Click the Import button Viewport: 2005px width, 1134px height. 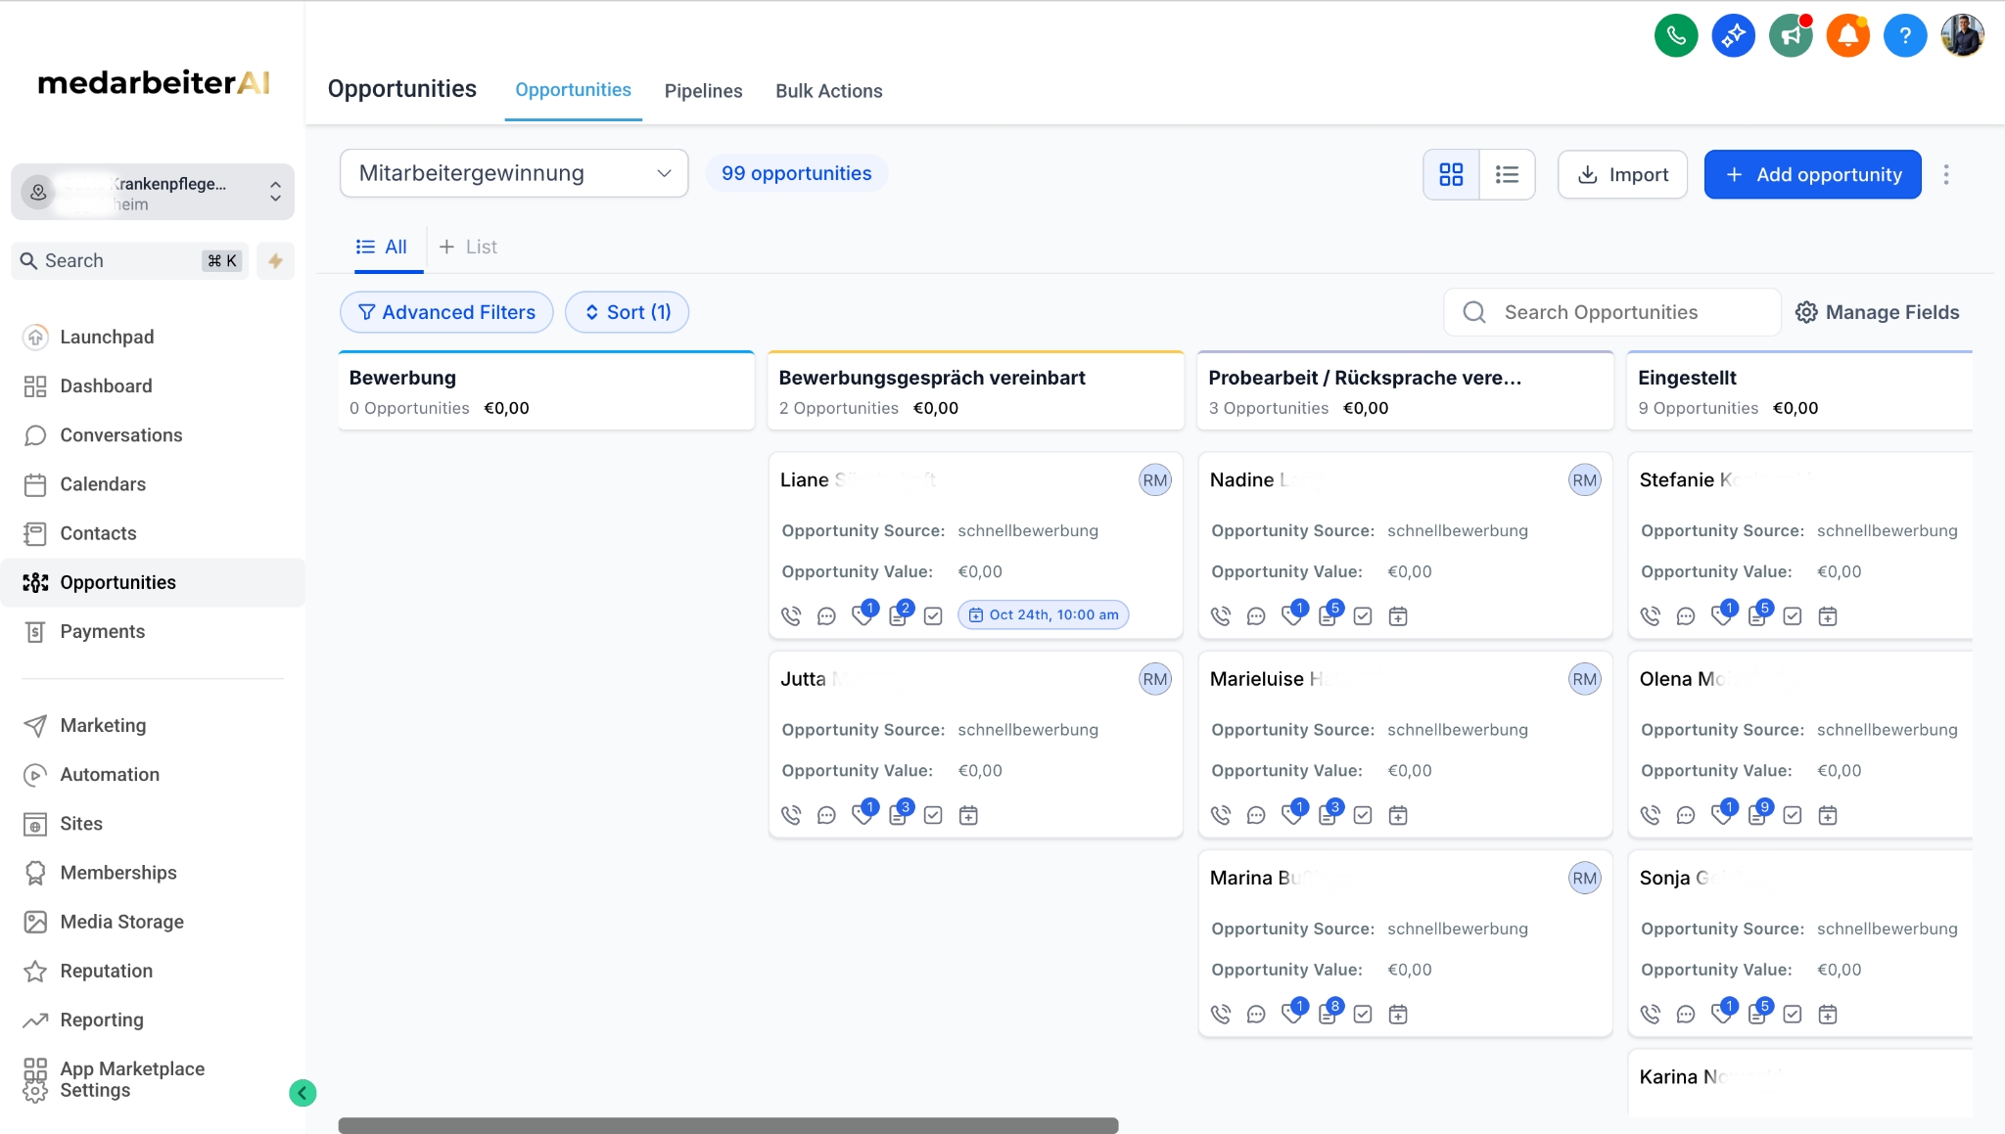(x=1622, y=174)
